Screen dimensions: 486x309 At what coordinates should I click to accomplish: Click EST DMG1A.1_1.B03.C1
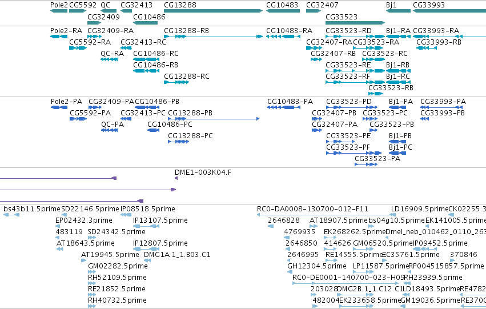pos(177,255)
